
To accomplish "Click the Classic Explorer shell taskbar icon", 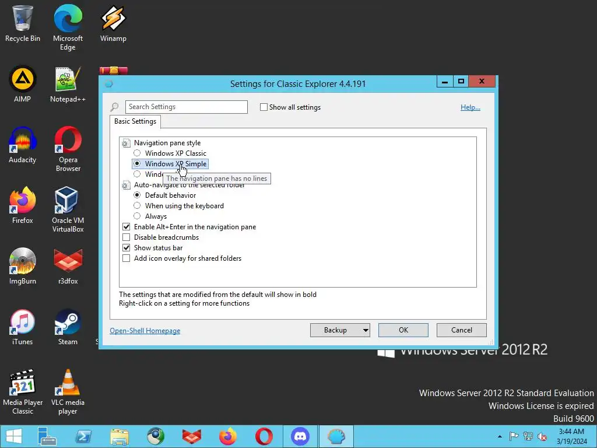I will click(336, 436).
